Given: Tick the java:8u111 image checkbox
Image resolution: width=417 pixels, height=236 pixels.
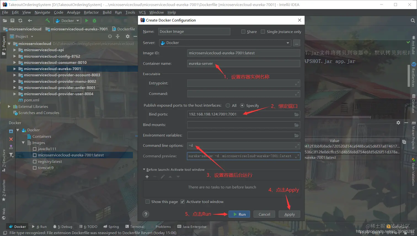Looking at the screenshot, I should click(34, 149).
